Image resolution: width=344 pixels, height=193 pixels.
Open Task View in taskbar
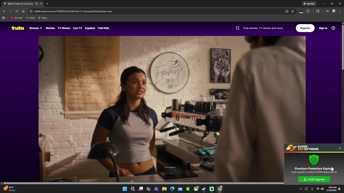(141, 189)
